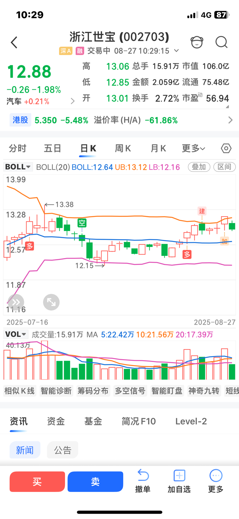Tap the 深A market badge

pos(66,51)
